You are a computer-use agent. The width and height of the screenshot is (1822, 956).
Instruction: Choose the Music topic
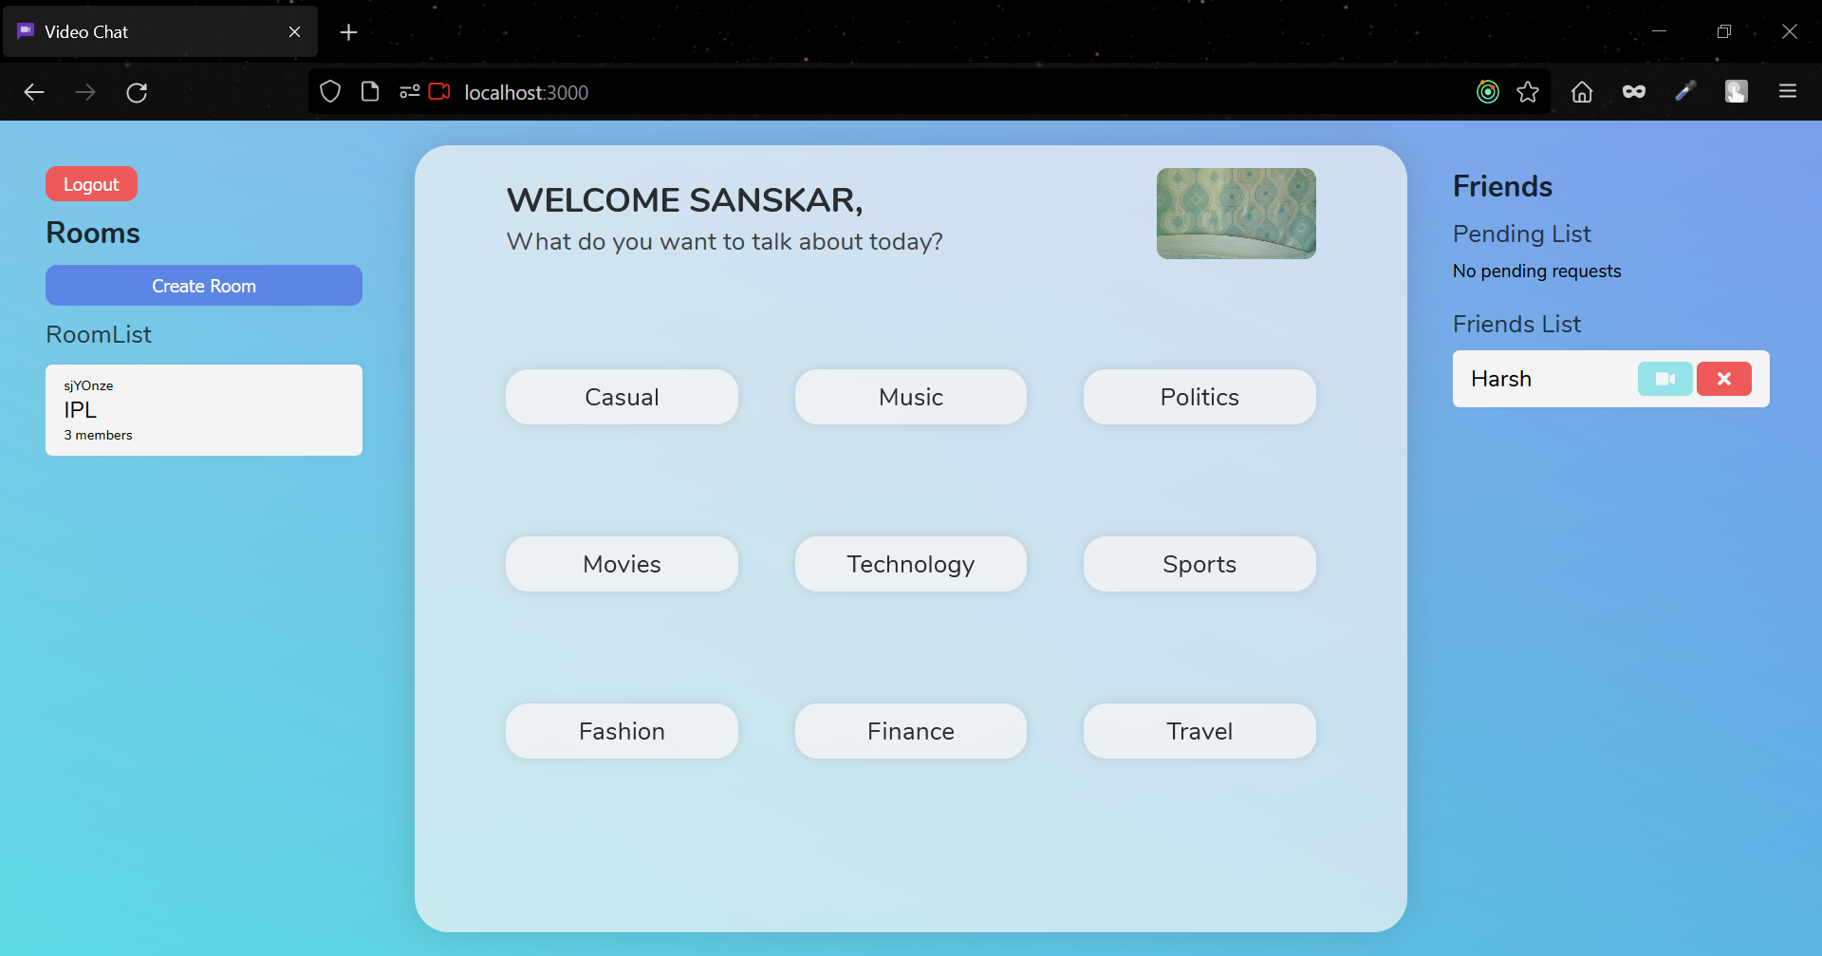pyautogui.click(x=911, y=397)
